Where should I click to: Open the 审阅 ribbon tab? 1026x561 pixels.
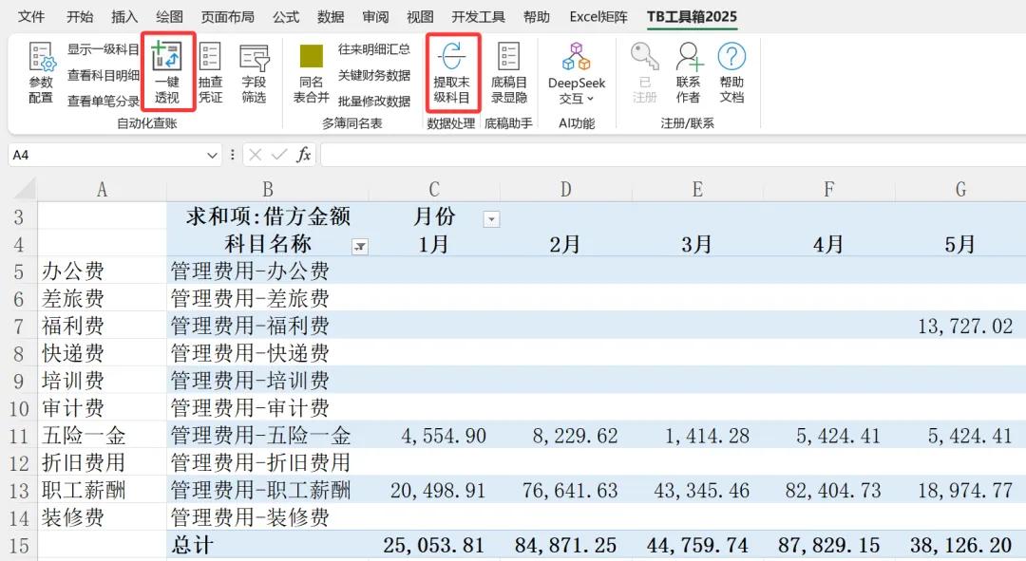tap(375, 16)
